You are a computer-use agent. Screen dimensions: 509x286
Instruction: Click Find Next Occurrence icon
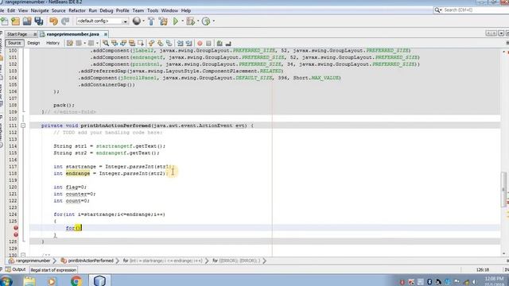point(123,43)
